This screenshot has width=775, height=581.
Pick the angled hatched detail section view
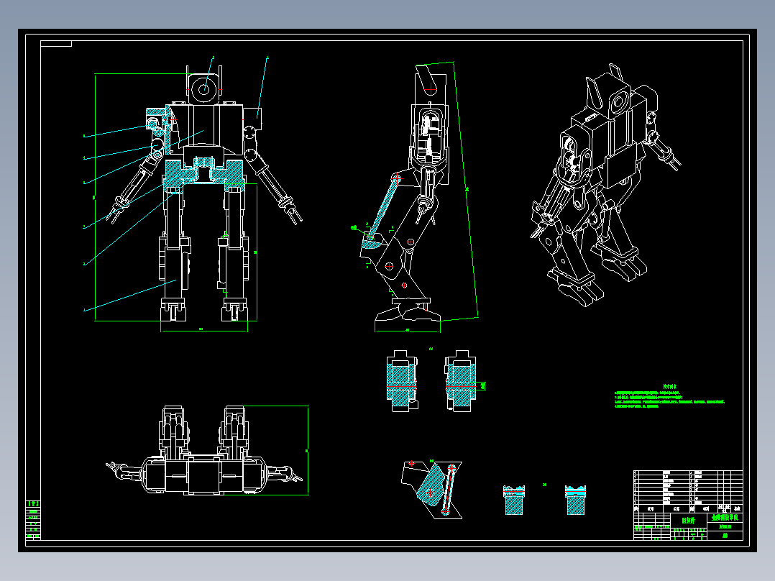coord(432,490)
